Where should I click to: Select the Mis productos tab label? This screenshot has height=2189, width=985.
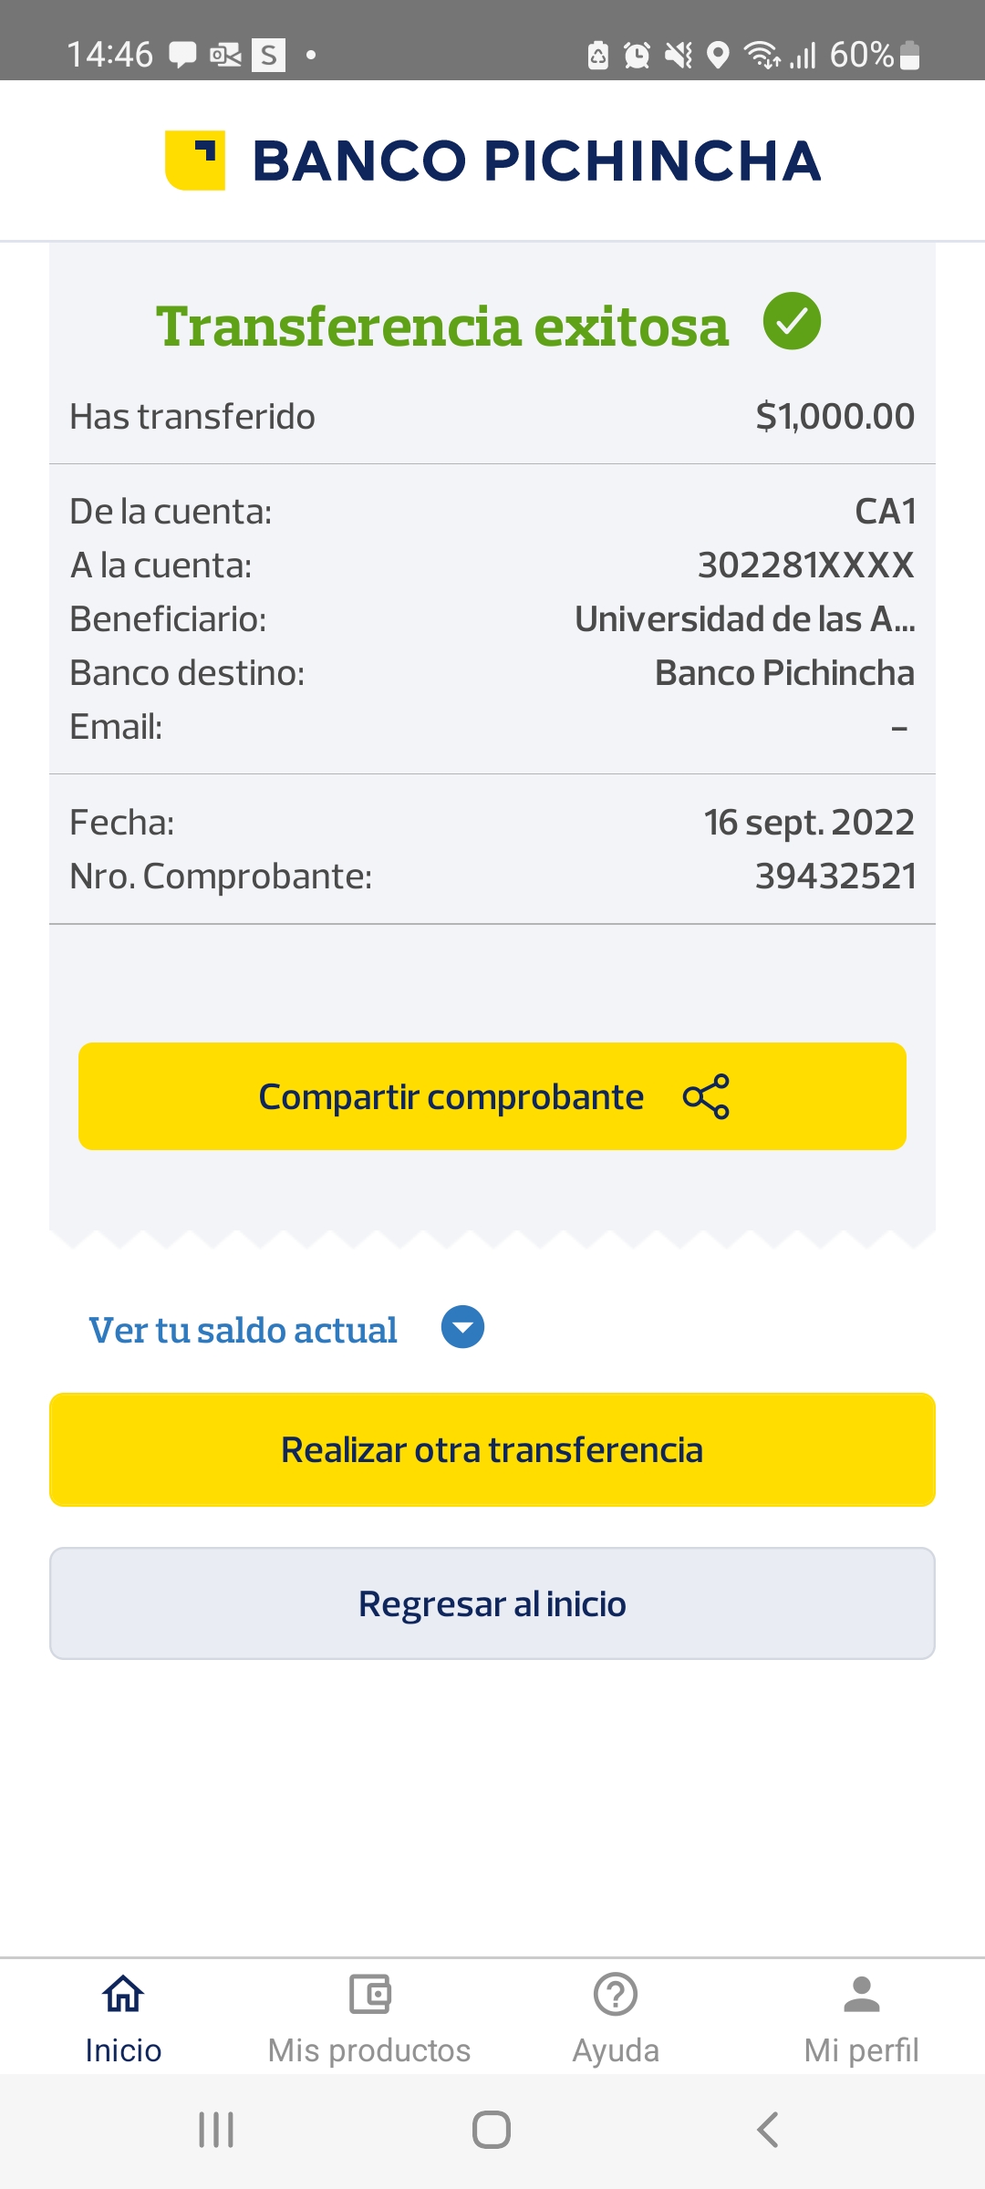(x=369, y=2050)
